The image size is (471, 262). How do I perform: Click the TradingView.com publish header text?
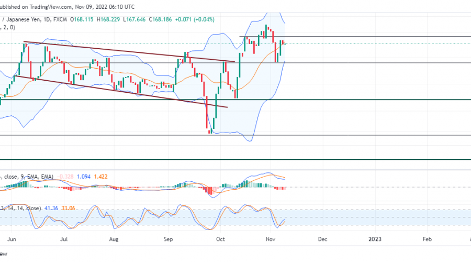point(68,7)
